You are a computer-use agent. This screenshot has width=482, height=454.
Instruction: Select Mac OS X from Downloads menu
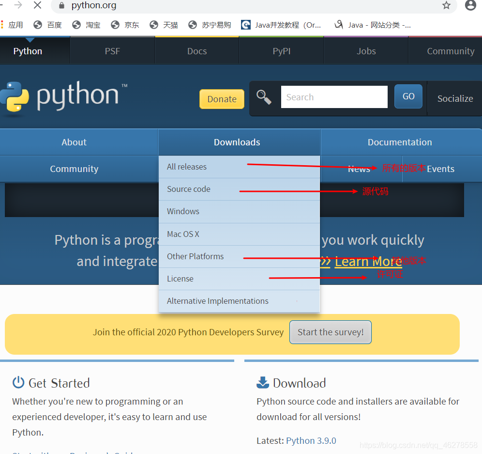[x=239, y=234]
